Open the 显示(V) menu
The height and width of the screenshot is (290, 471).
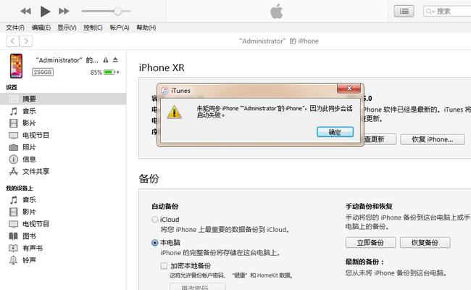pos(67,28)
